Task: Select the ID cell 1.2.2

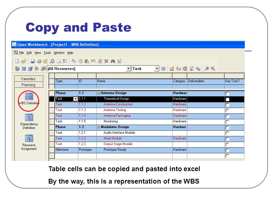Action: pos(87,139)
